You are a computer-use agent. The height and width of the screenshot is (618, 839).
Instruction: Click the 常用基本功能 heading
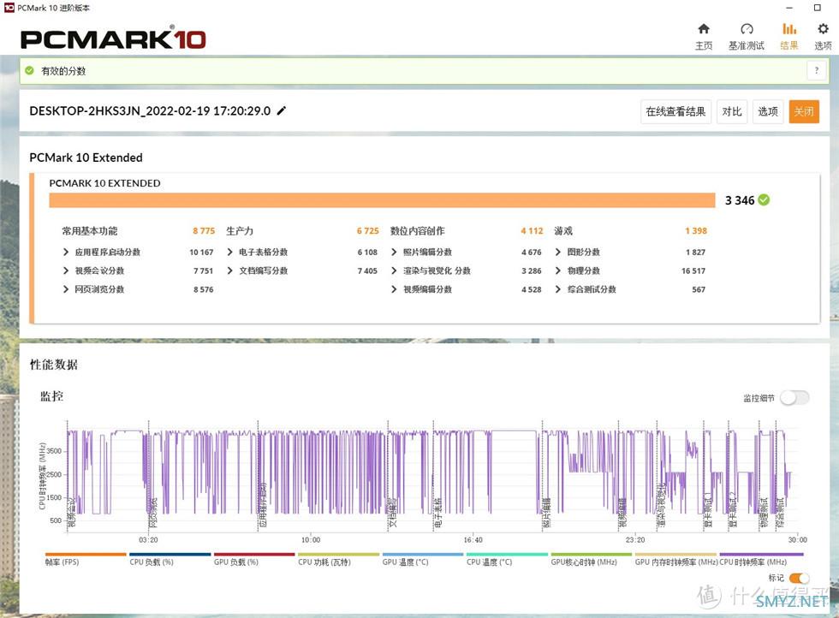click(89, 230)
